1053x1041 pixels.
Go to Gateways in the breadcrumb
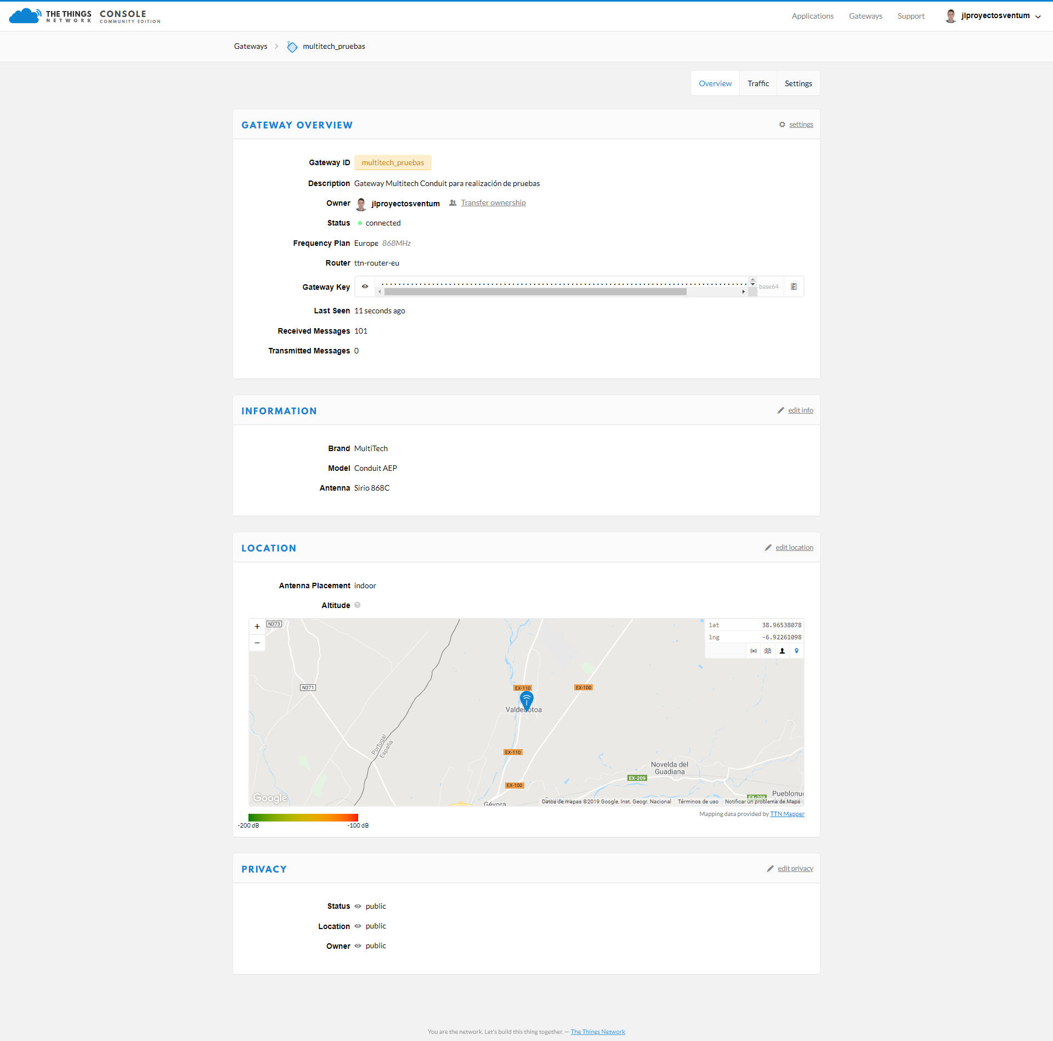coord(251,46)
